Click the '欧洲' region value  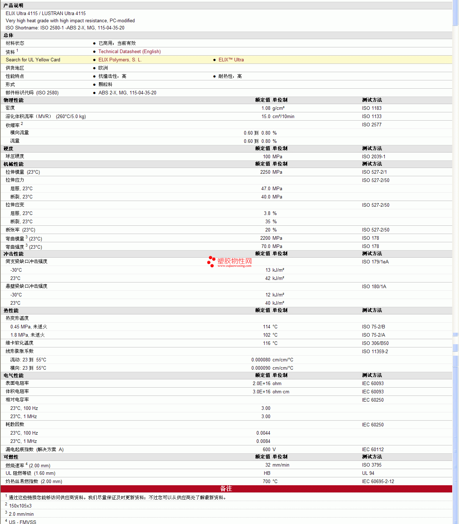[x=103, y=68]
